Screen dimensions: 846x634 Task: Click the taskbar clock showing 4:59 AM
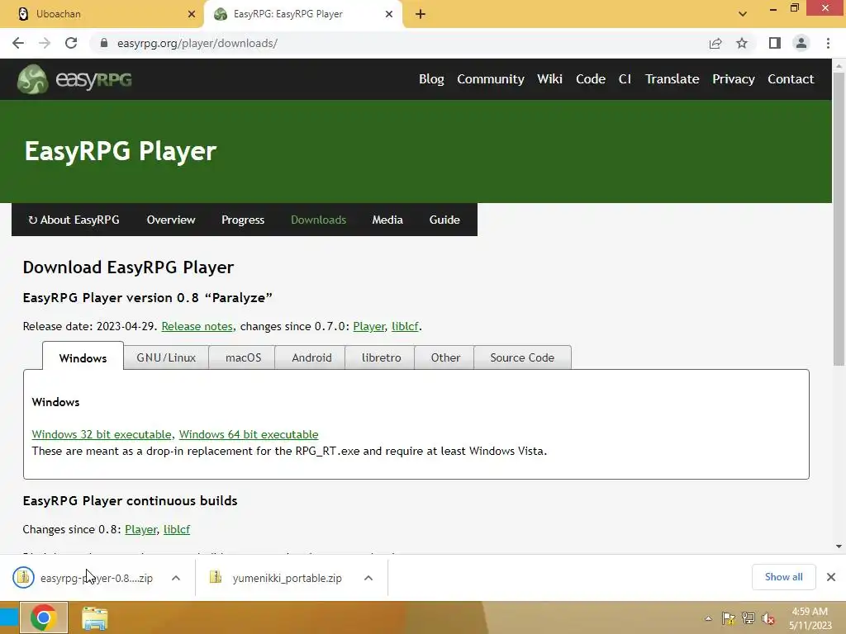tap(810, 618)
